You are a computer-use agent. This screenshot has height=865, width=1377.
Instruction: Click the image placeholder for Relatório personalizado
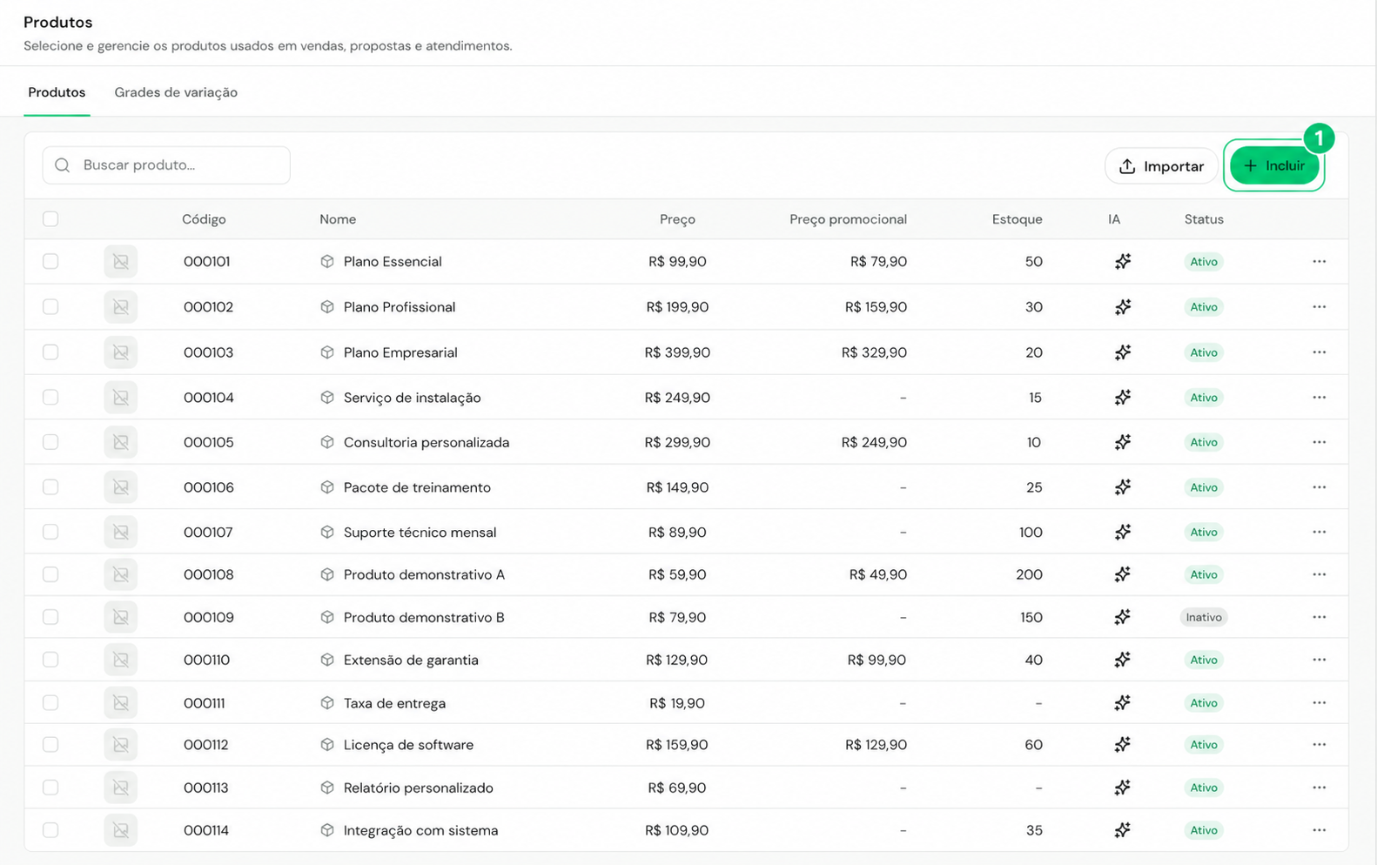[121, 788]
